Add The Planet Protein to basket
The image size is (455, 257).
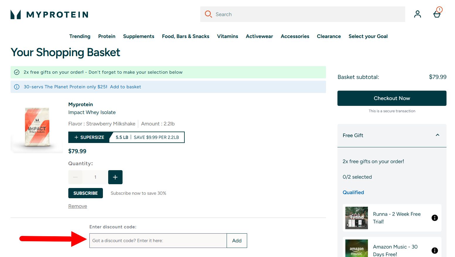(x=125, y=87)
